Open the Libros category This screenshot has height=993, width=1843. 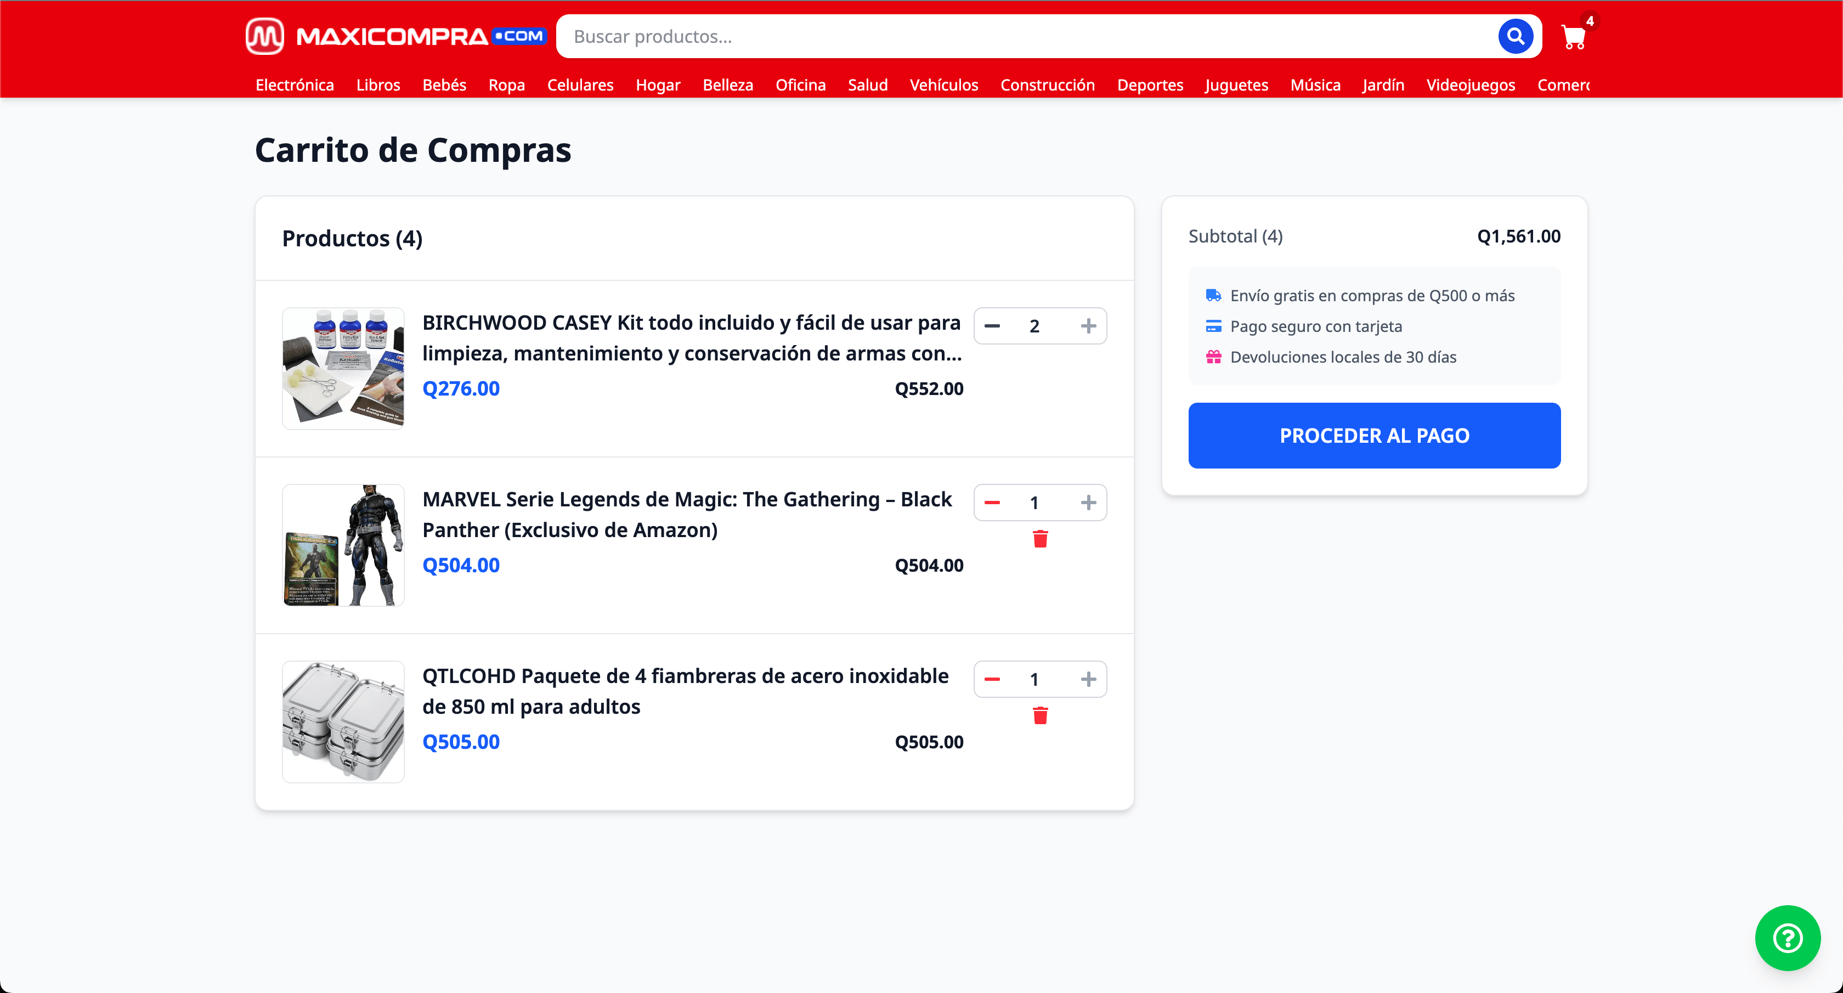pyautogui.click(x=378, y=85)
